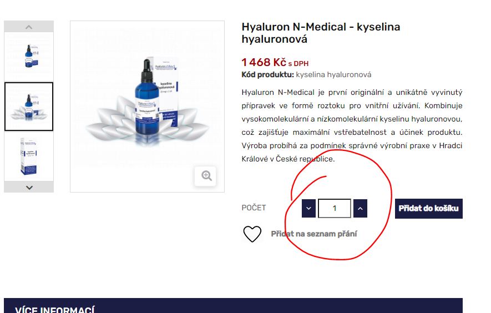
Task: Select the bottle with lotus thumbnail
Action: click(x=29, y=107)
